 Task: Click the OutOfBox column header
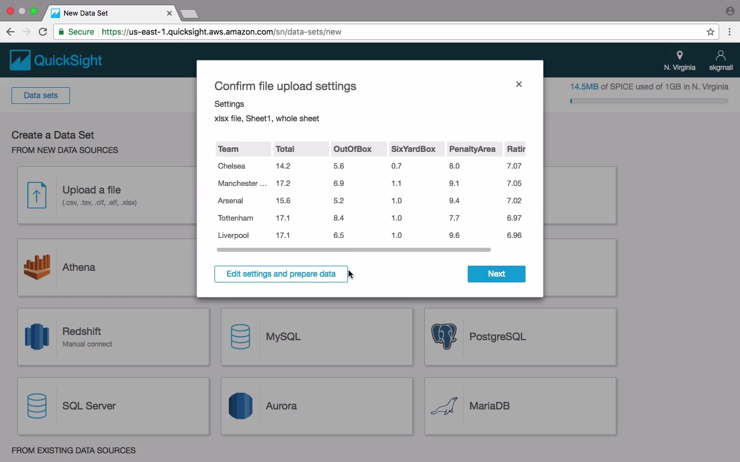click(x=359, y=149)
